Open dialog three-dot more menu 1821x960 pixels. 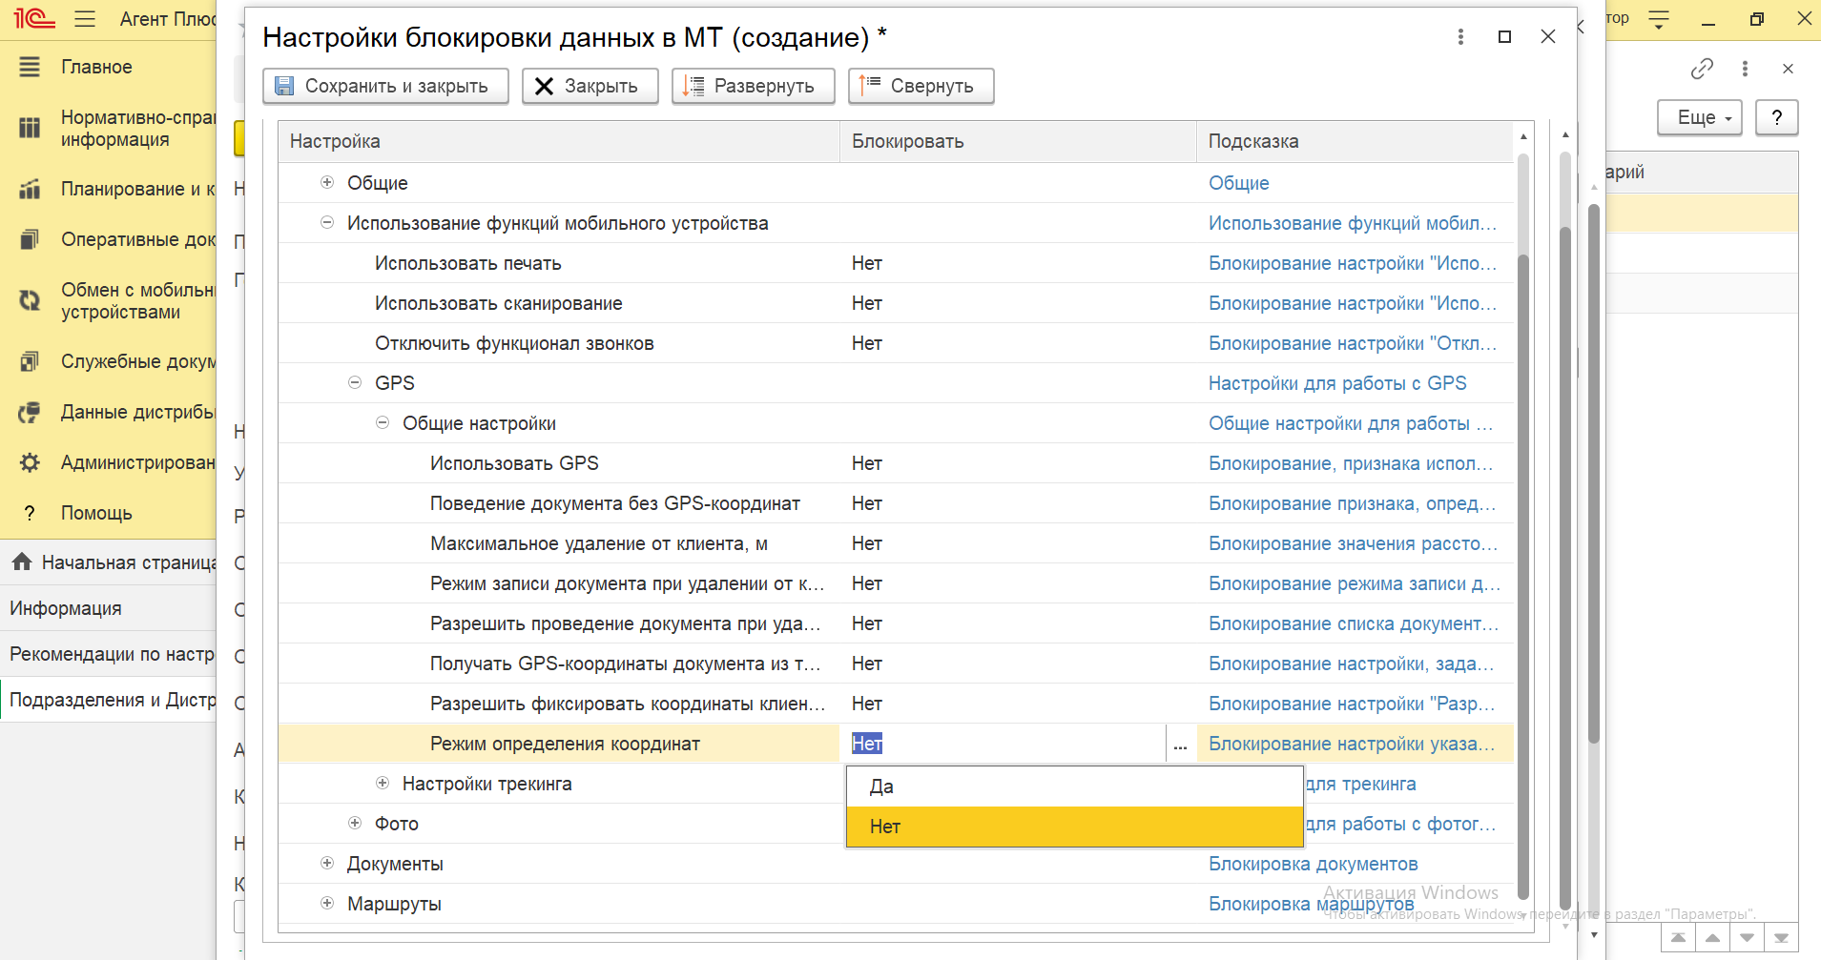tap(1460, 36)
